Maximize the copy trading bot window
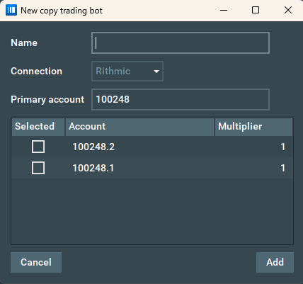The width and height of the screenshot is (303, 284). pyautogui.click(x=256, y=10)
